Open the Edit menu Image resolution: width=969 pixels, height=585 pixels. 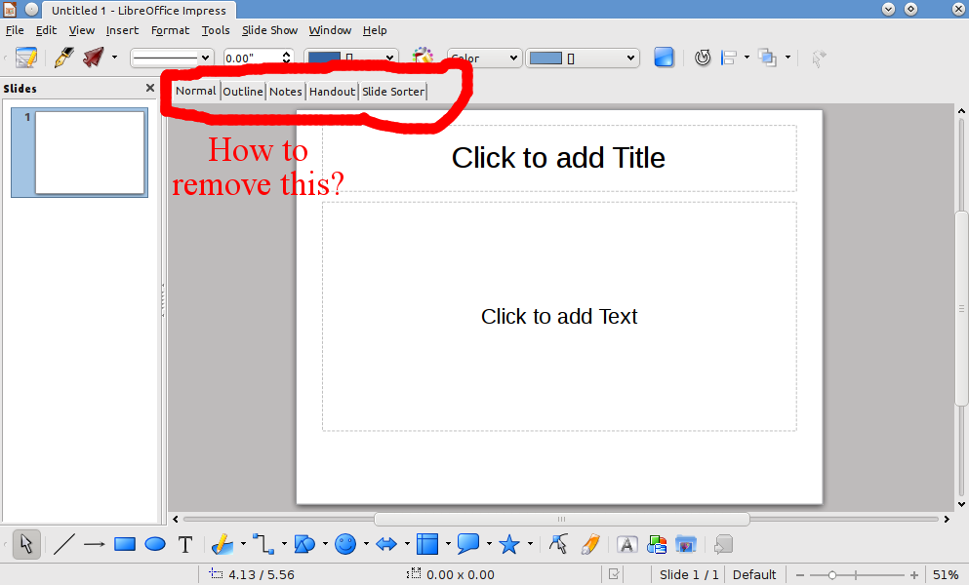coord(46,30)
